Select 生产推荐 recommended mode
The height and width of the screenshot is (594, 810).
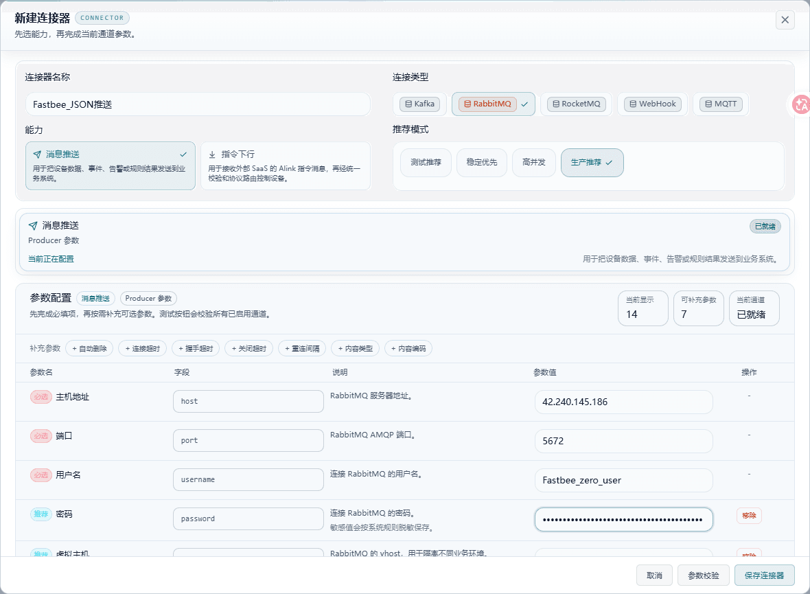pyautogui.click(x=592, y=162)
